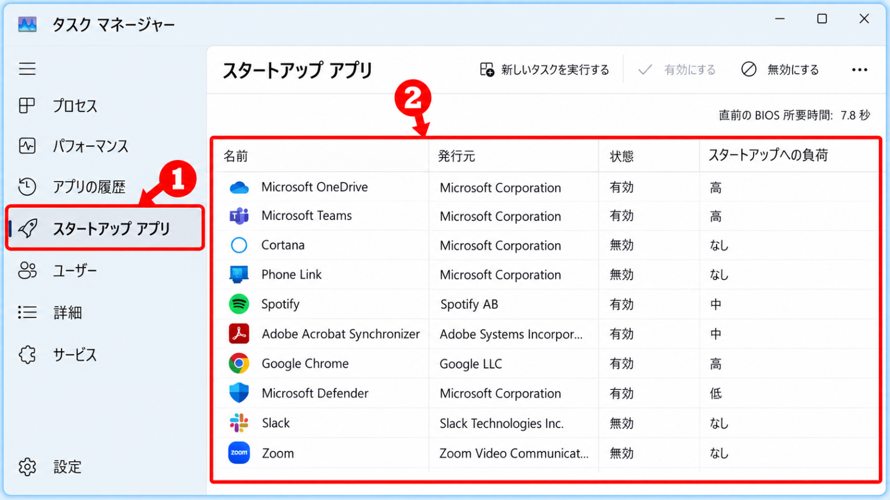Screen dimensions: 890x500
Task: Click Zoom Video Communicat... publisher cell
Action: (514, 453)
